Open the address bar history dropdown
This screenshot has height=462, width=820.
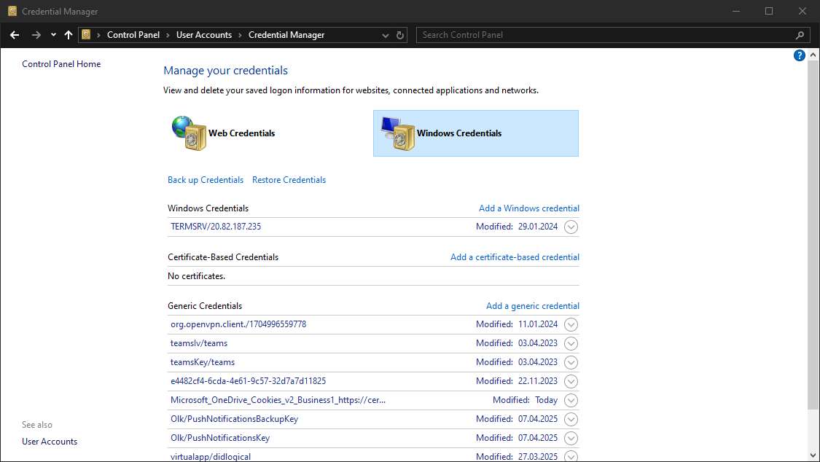point(386,35)
